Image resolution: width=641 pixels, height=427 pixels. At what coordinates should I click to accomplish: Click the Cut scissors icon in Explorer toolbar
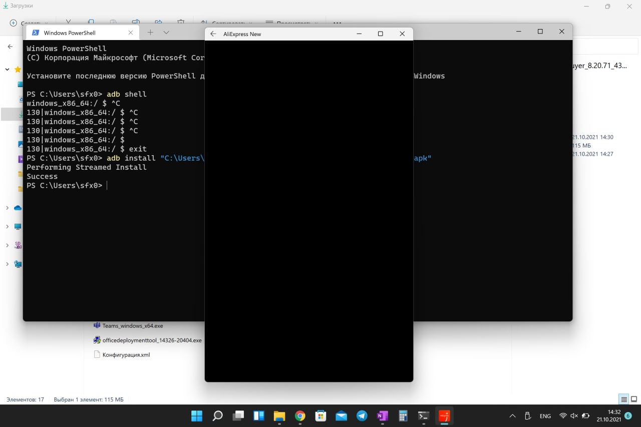tap(69, 23)
